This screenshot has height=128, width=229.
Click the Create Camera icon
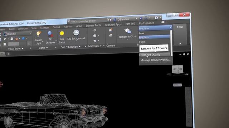[111, 30]
